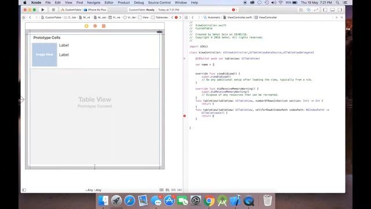
Task: Click the red error indicator in the activity bar
Action: click(x=234, y=10)
